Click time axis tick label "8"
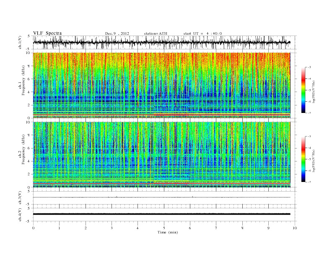The image size is (332, 256). [x=242, y=228]
